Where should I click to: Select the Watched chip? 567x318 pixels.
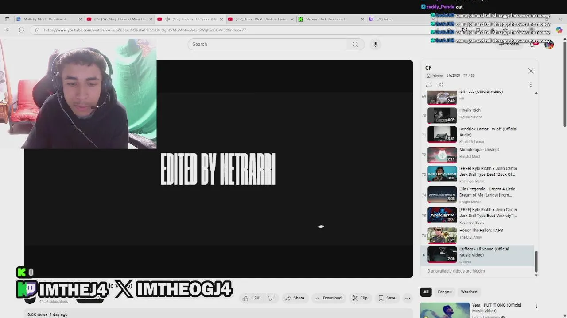(469, 292)
